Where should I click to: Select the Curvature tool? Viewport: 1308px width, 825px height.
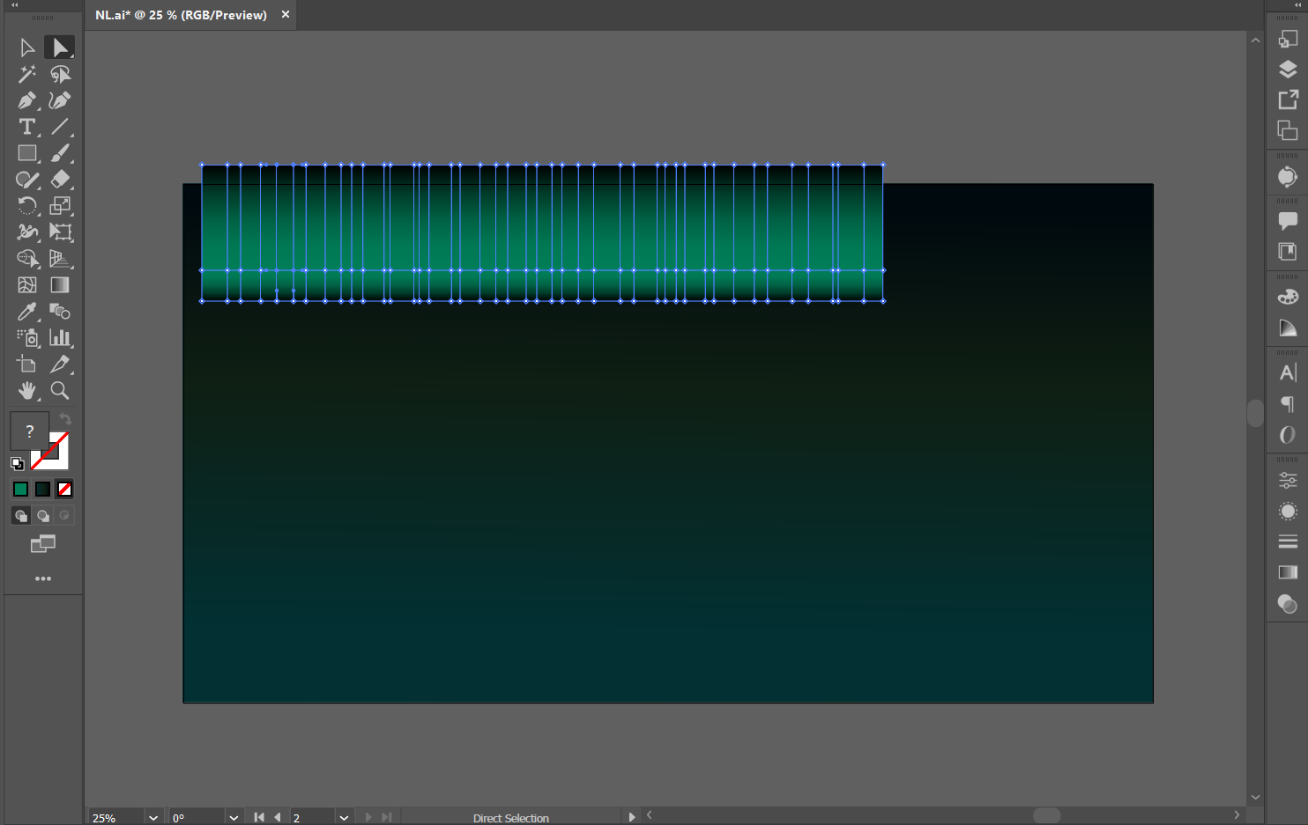(60, 100)
